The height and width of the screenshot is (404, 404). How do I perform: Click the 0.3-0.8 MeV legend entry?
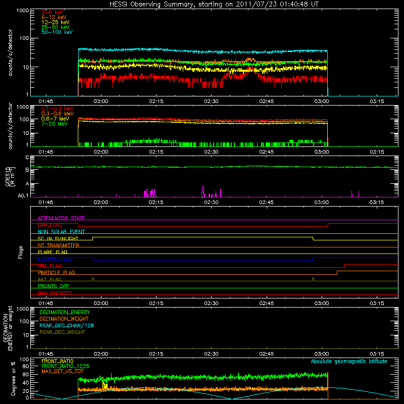(x=58, y=114)
